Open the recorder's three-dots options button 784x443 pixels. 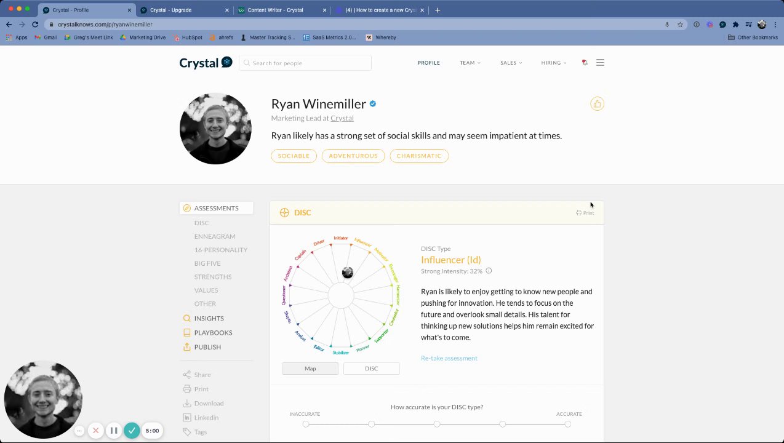coord(79,431)
